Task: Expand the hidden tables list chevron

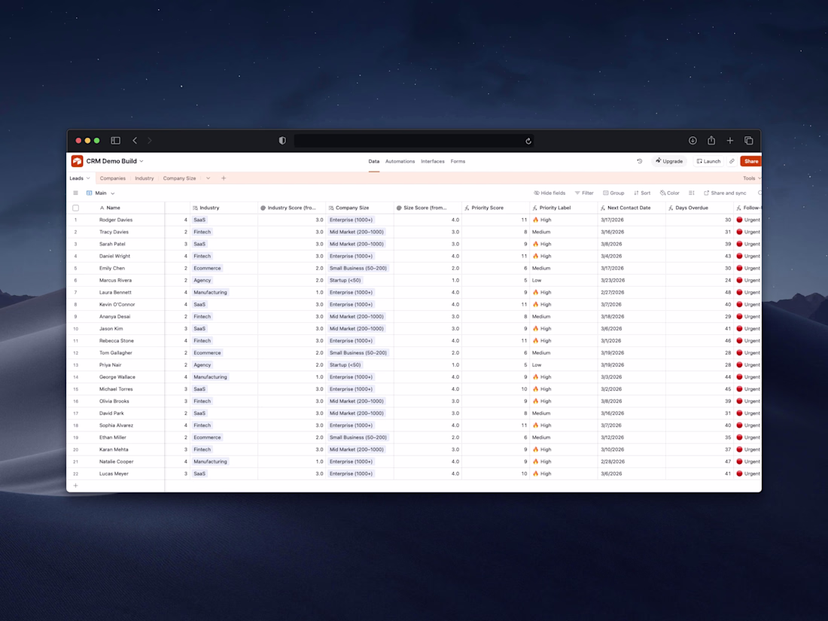Action: tap(208, 178)
